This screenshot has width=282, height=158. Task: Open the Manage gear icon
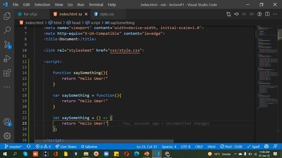click(x=7, y=136)
